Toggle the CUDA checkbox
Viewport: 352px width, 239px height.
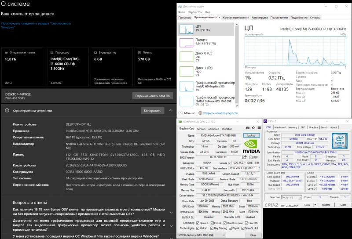(x=212, y=223)
